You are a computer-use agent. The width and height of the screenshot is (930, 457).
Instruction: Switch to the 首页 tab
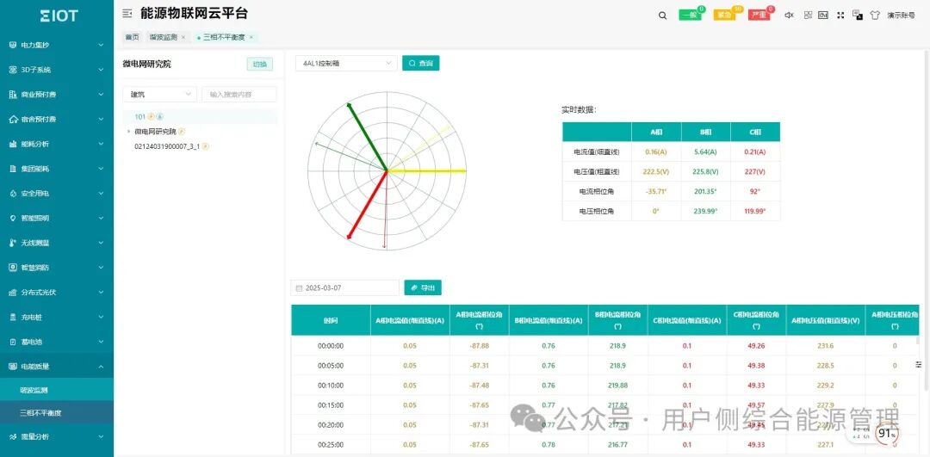click(132, 37)
